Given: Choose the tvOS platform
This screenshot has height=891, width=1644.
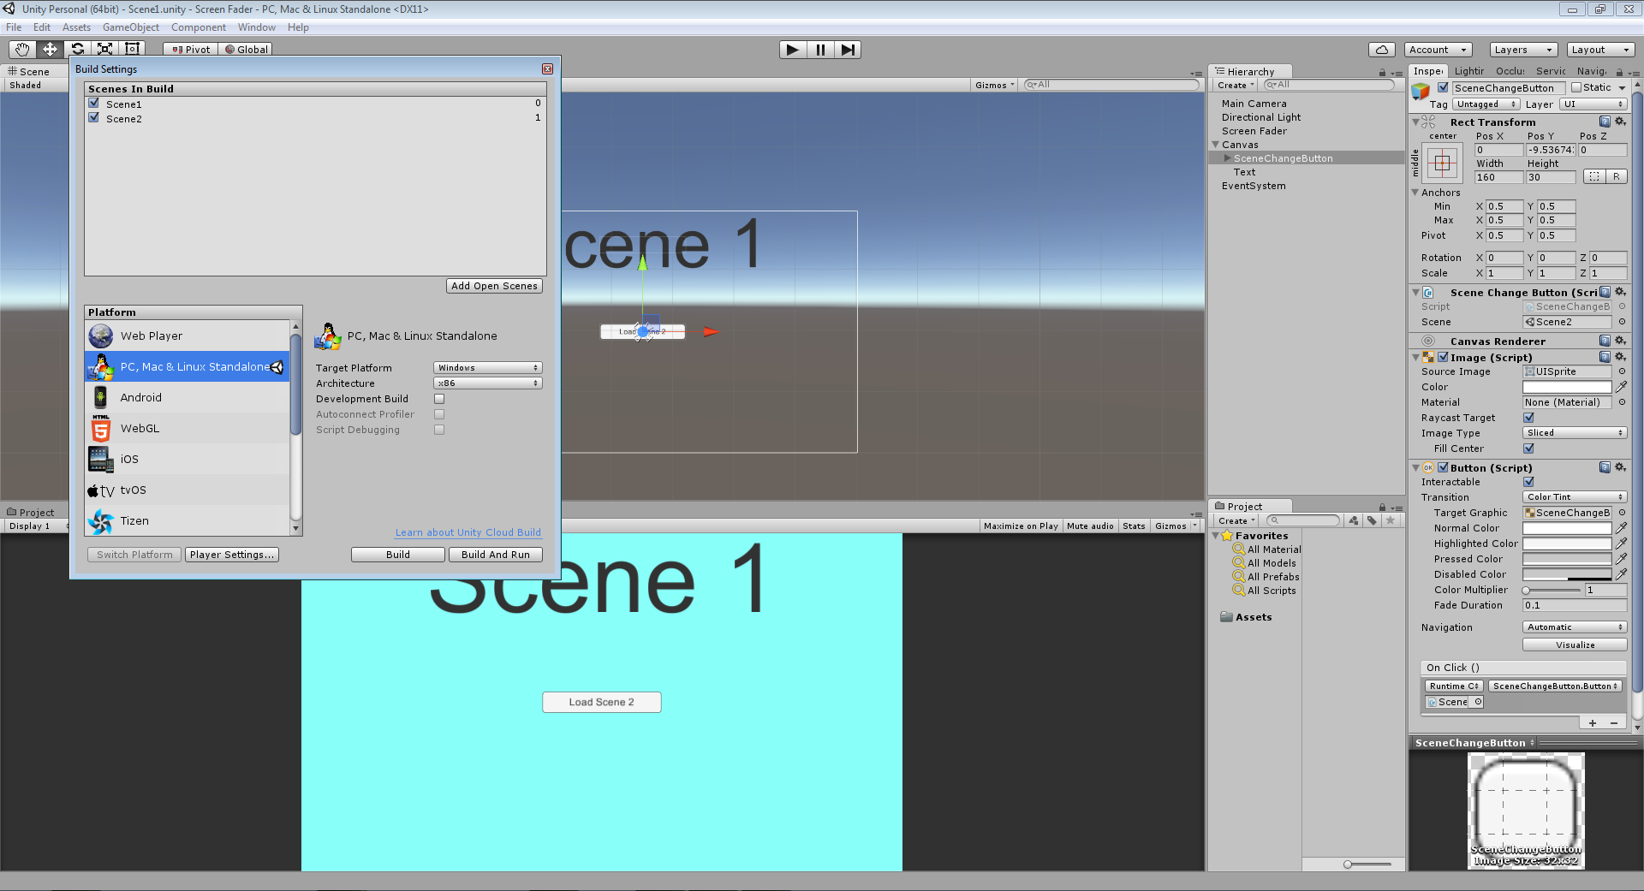Looking at the screenshot, I should 188,490.
